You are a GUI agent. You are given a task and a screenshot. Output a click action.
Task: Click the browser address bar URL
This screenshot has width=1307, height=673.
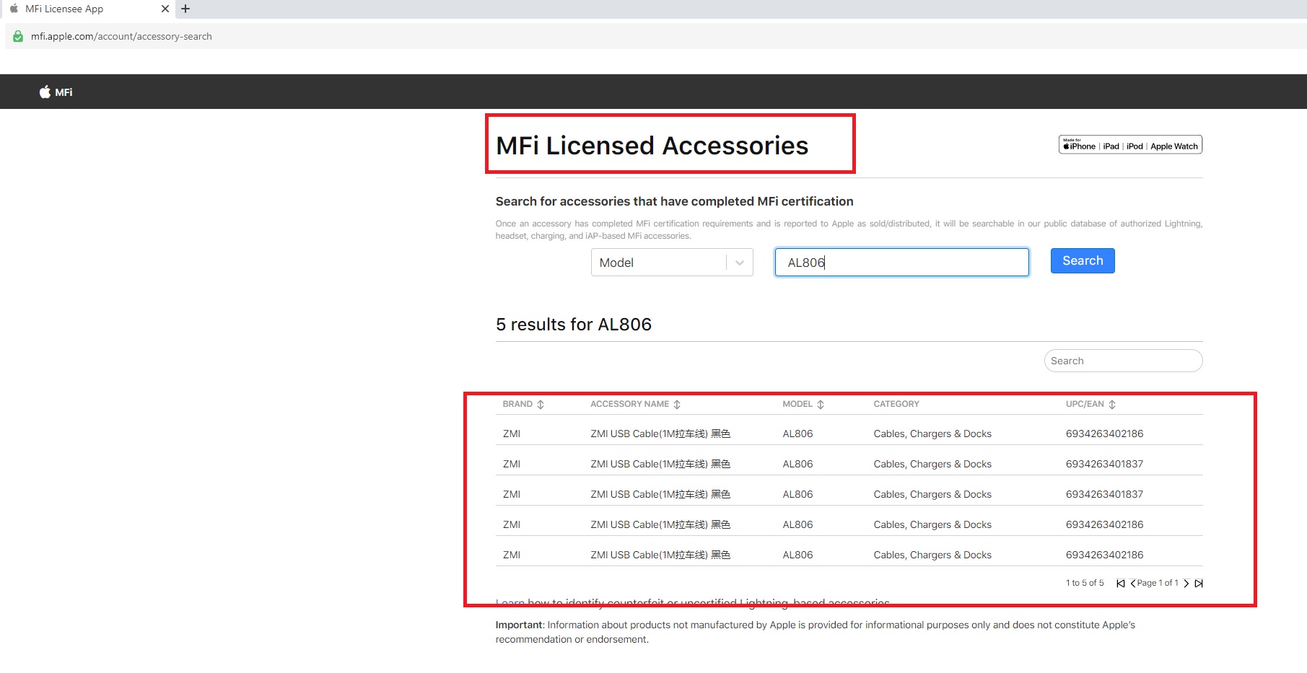pyautogui.click(x=121, y=36)
